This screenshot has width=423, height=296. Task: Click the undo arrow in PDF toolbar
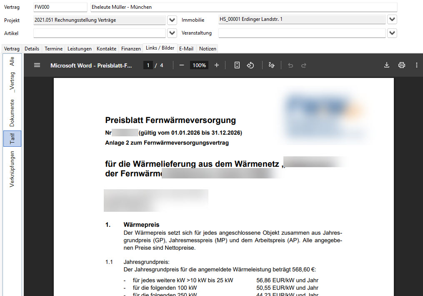290,65
